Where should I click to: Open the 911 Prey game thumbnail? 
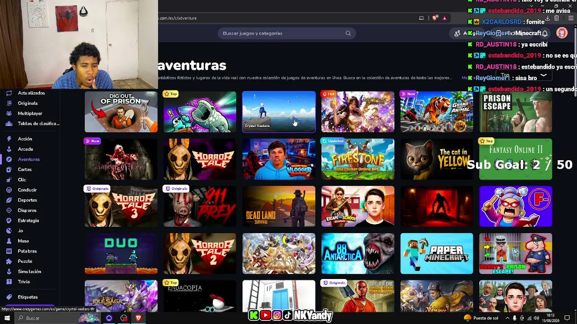point(200,207)
